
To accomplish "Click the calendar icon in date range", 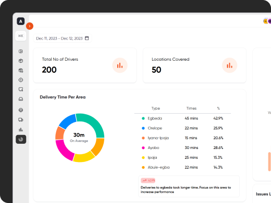I will click(x=87, y=38).
